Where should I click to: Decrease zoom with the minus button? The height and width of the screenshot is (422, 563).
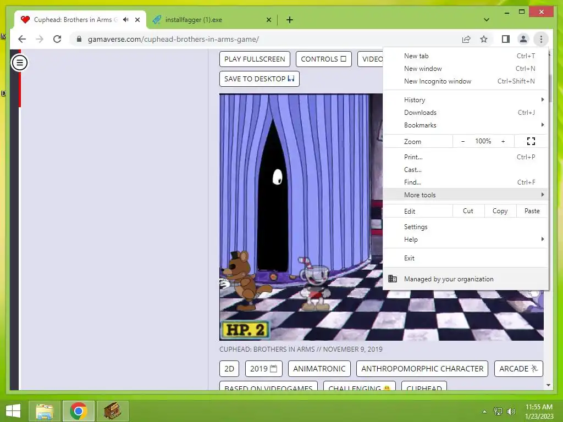tap(463, 141)
